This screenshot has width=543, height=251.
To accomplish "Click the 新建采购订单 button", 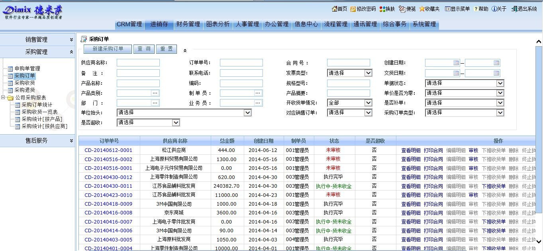I will tap(108, 49).
